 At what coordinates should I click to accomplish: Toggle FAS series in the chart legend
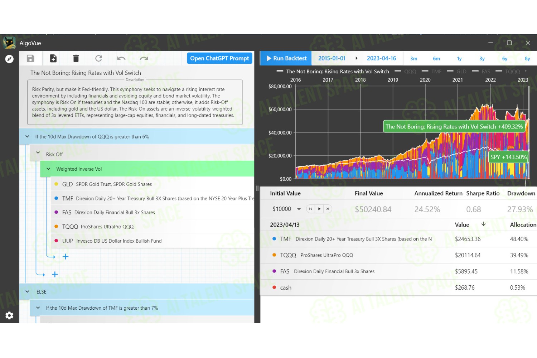tap(481, 71)
